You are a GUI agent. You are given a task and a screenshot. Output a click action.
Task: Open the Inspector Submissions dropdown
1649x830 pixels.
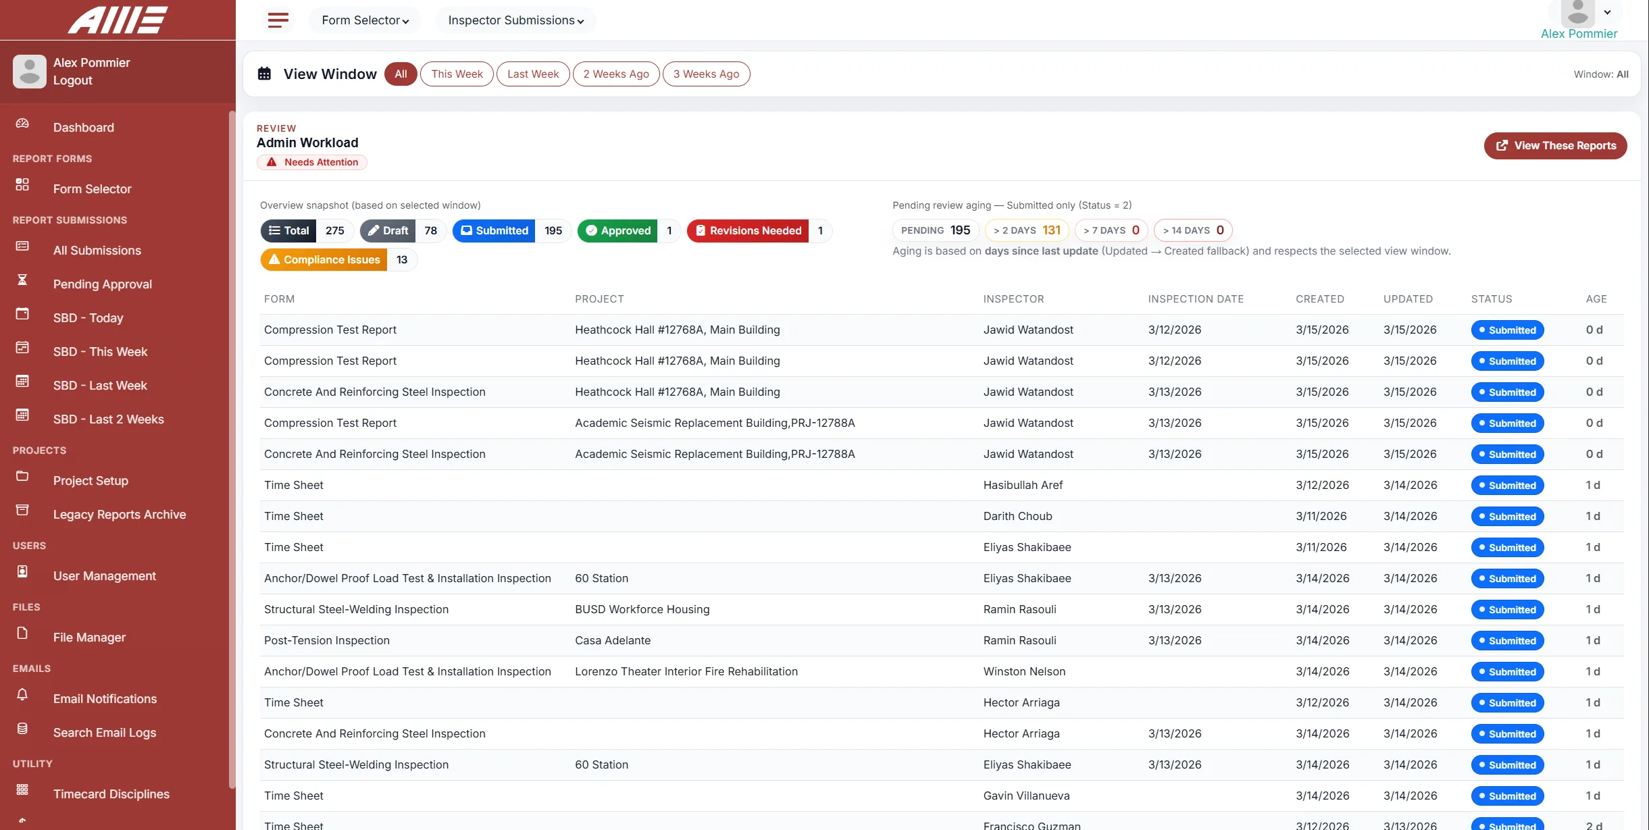pyautogui.click(x=515, y=20)
